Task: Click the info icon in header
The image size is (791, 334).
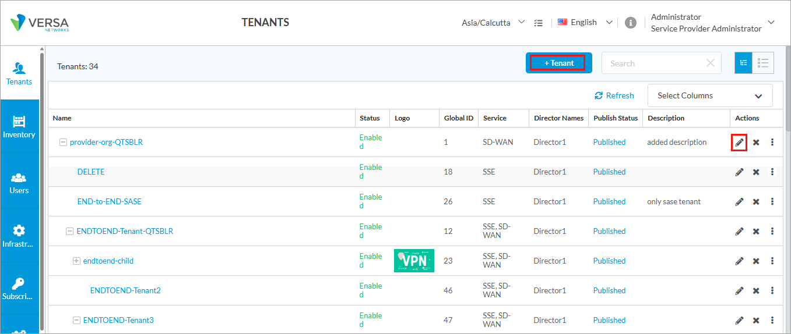Action: (x=630, y=23)
